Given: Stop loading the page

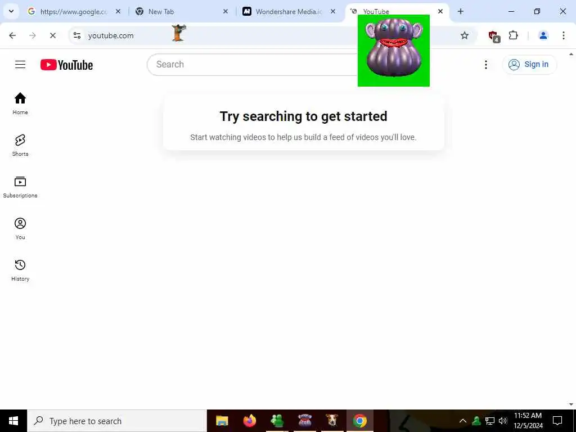Looking at the screenshot, I should point(52,35).
